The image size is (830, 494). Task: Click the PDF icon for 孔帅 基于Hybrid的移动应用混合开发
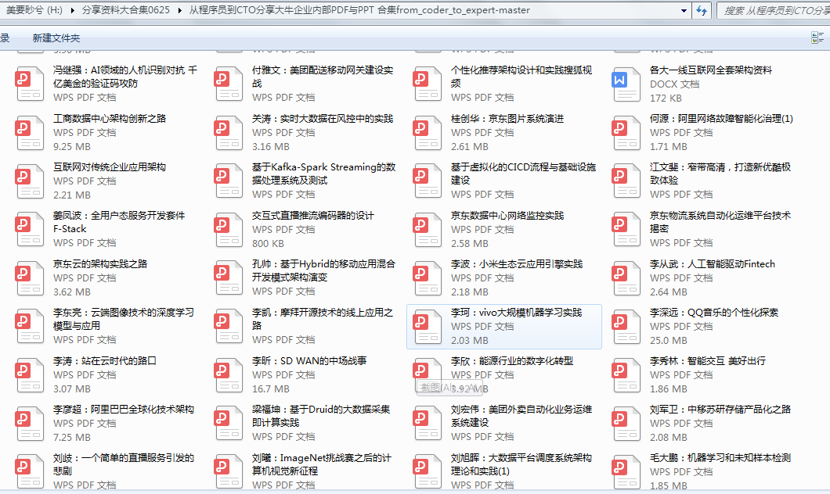coord(229,277)
